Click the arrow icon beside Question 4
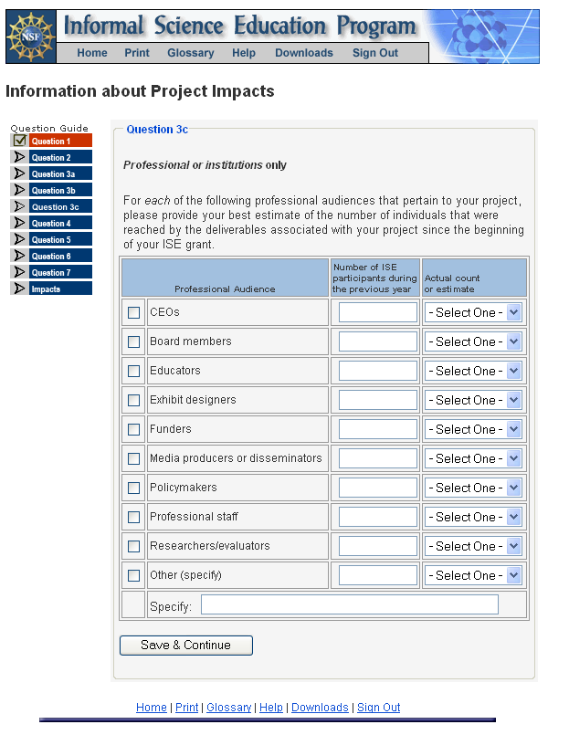The image size is (569, 735). click(x=19, y=223)
